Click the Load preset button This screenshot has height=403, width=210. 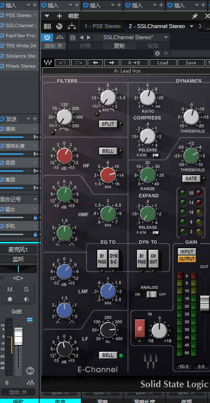coord(163,63)
